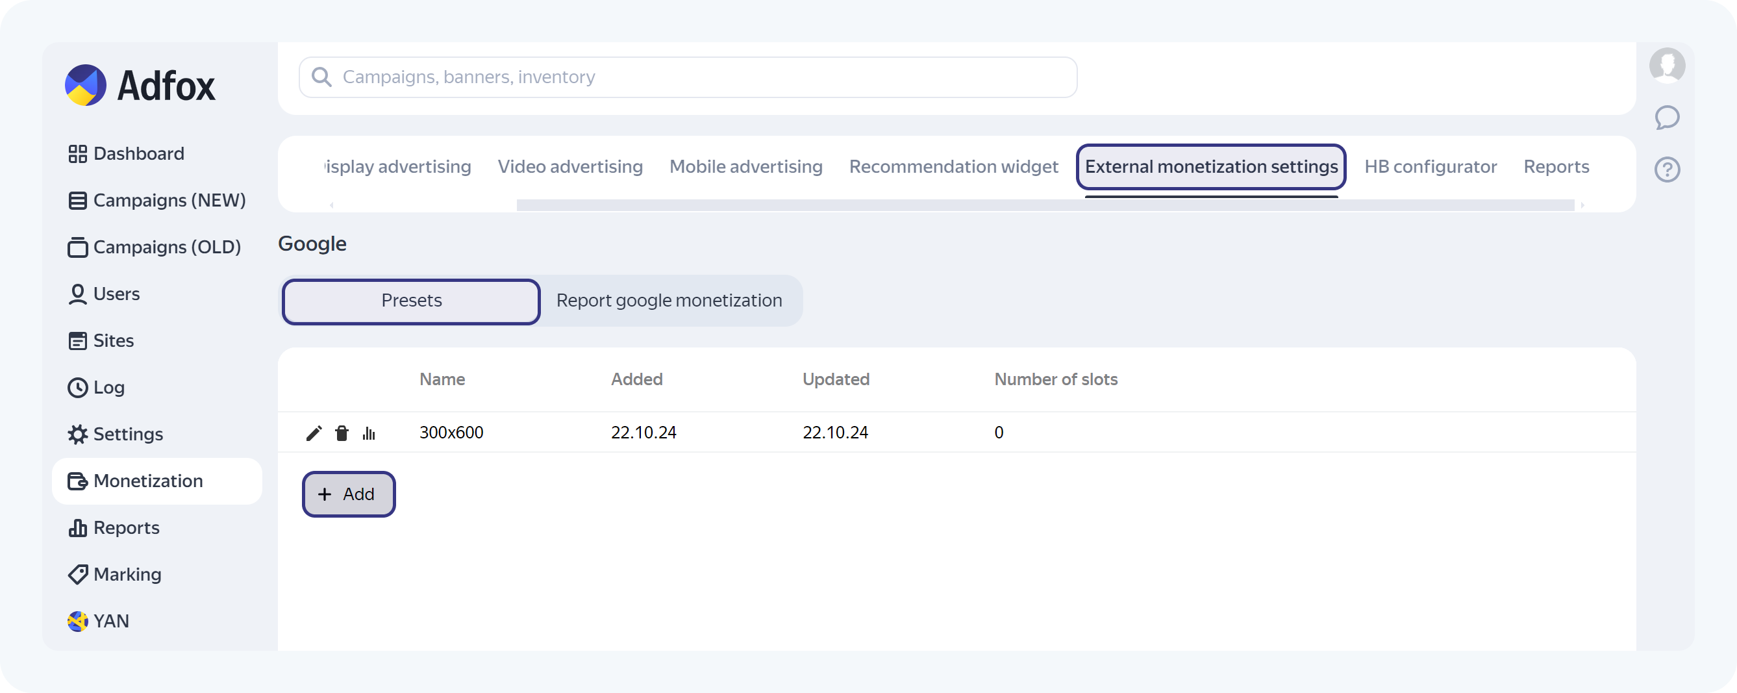
Task: Select Report google monetization option
Action: [669, 301]
